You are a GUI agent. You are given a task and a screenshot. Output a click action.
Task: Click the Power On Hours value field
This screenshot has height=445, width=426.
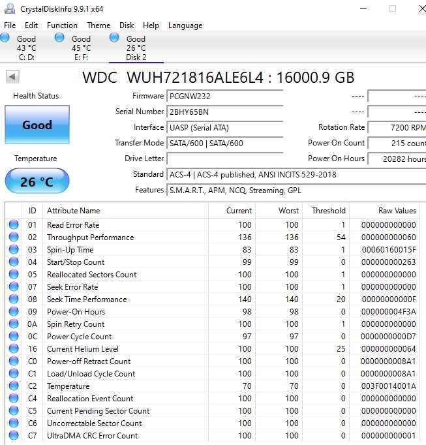397,159
